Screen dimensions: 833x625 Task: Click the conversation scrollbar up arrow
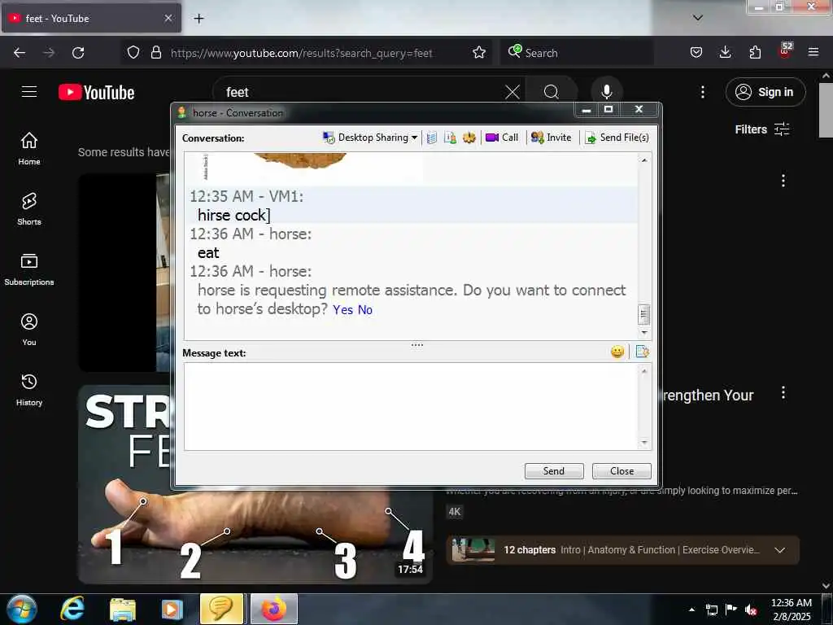[644, 160]
